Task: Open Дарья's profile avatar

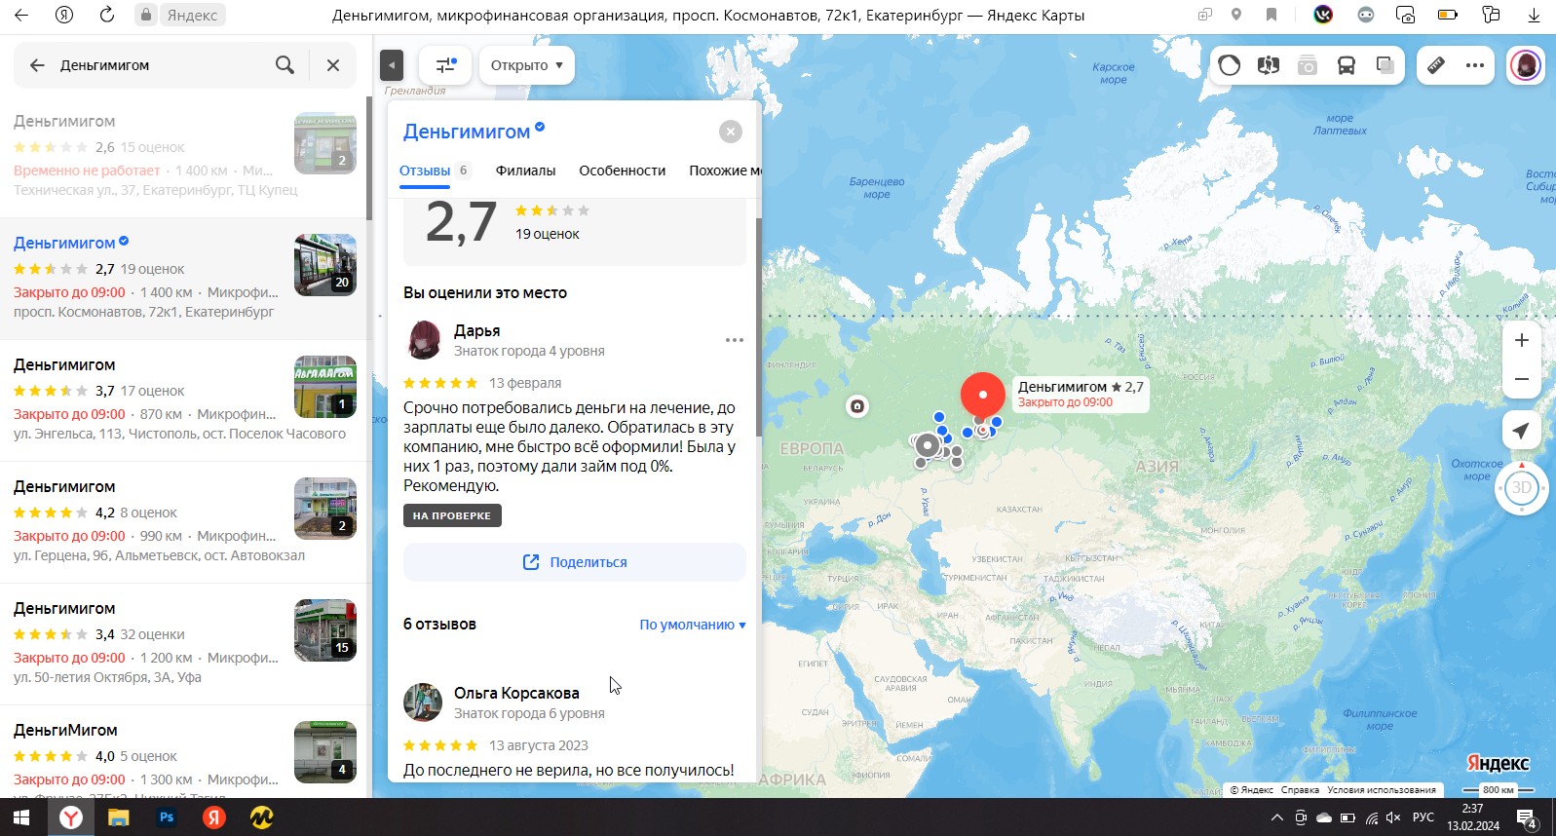Action: click(423, 340)
